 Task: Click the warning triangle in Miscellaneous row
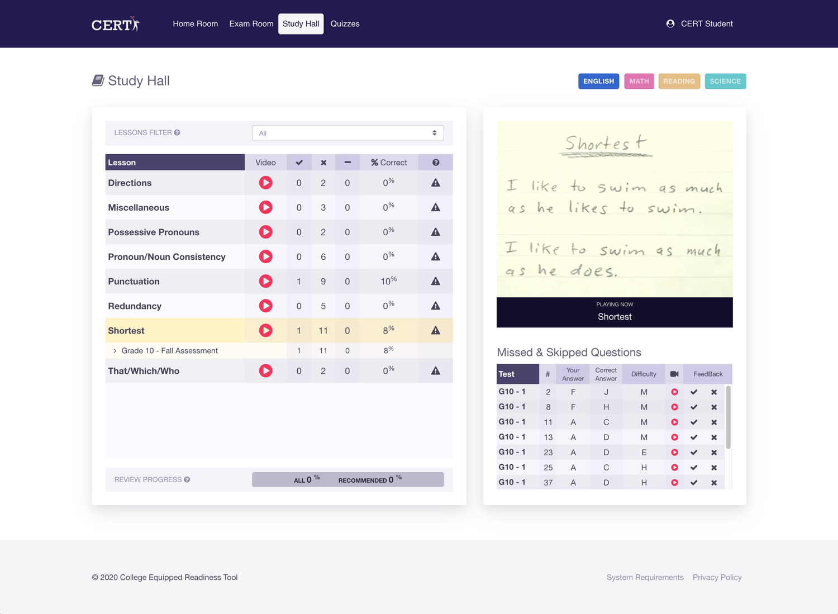coord(435,207)
